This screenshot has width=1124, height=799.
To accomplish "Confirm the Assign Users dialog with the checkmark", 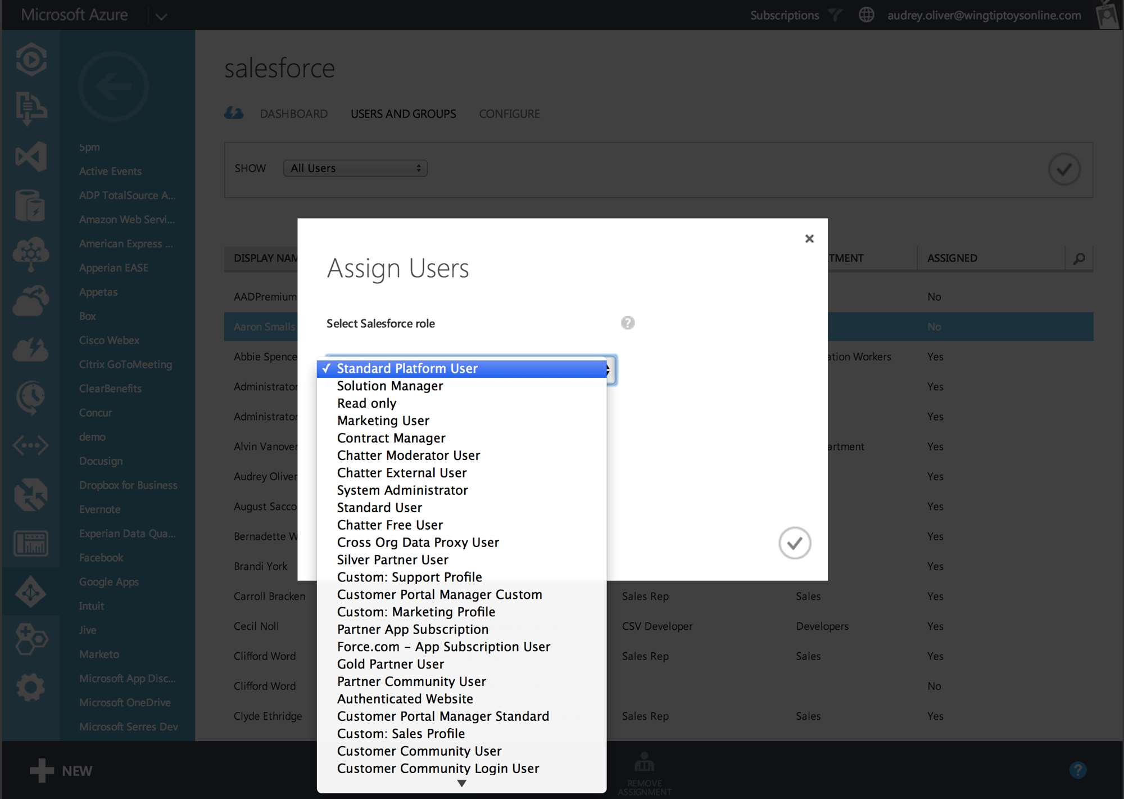I will click(795, 543).
